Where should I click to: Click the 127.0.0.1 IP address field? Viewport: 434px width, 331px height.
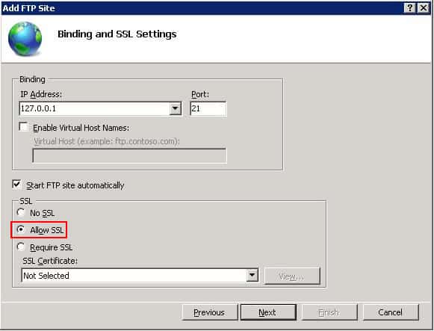101,108
